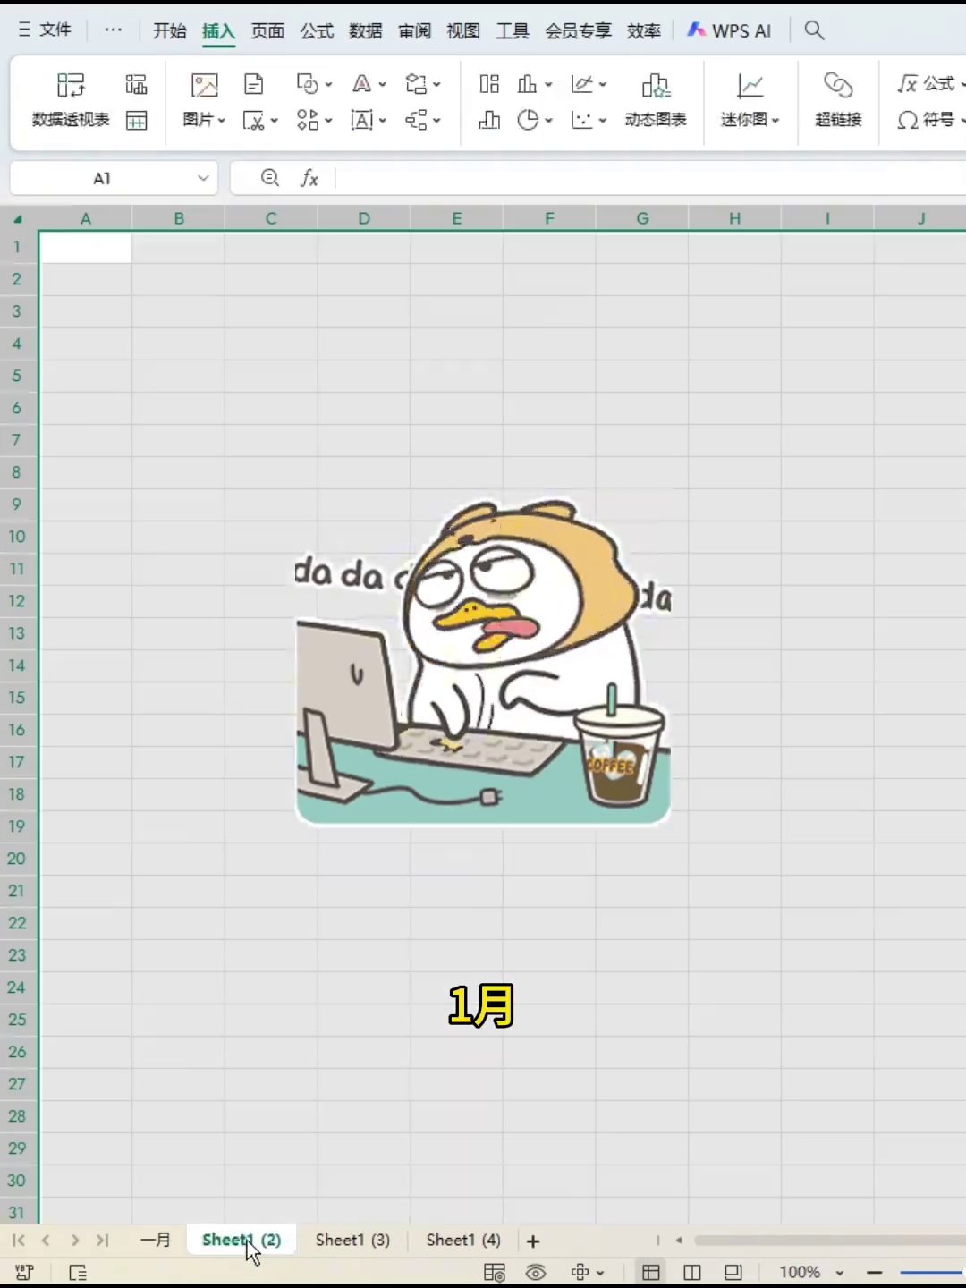
Task: Click the pivot chart icon beside 数据透视表
Action: [136, 85]
